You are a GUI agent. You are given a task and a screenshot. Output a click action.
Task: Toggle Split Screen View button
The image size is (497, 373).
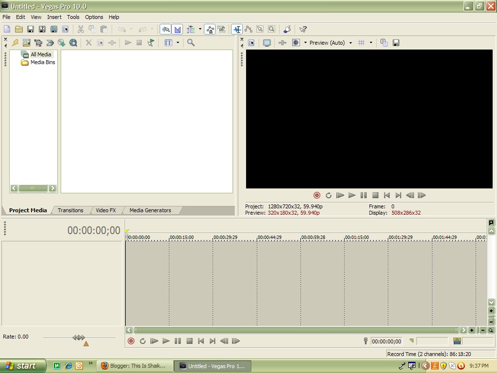point(296,43)
